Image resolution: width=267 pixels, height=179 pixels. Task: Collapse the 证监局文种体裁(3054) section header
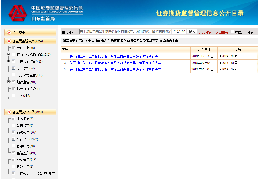30,112
